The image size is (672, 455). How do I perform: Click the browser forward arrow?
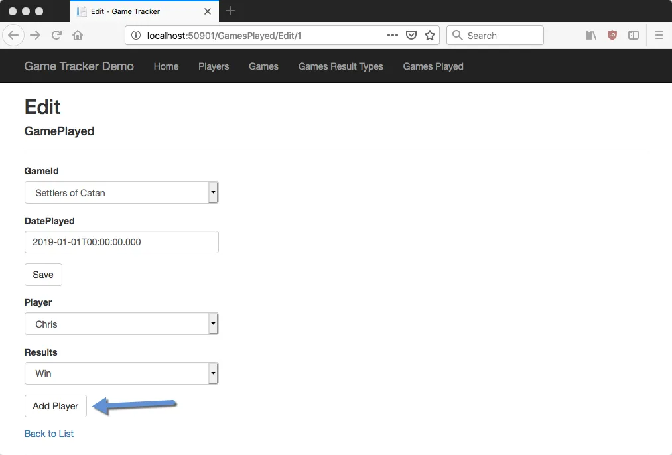(x=35, y=35)
